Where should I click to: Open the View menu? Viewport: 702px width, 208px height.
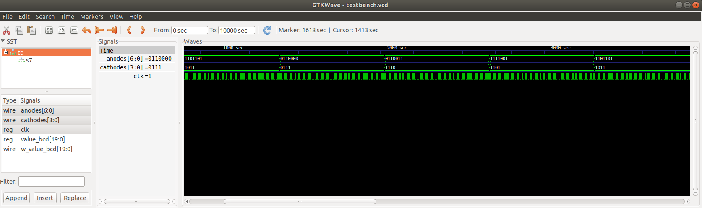(116, 17)
